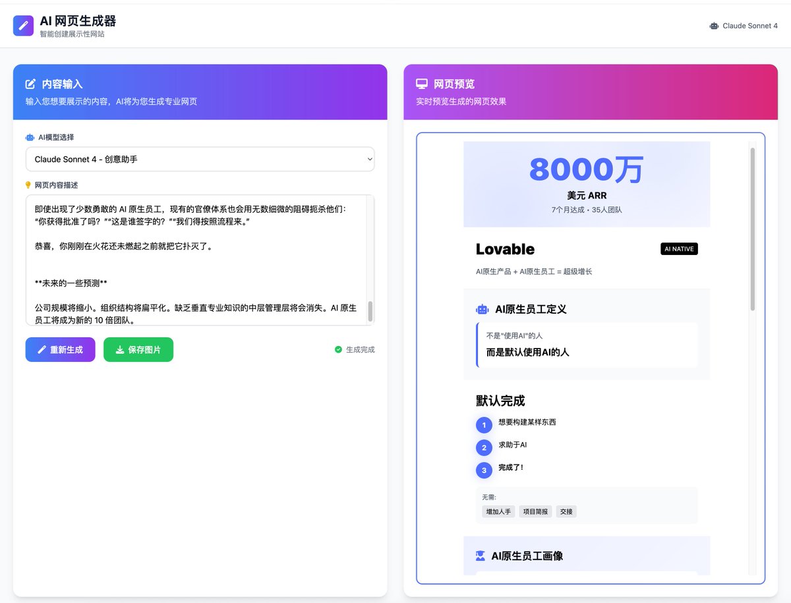Viewport: 791px width, 603px height.
Task: Click Claude Sonnet 4 label in header
Action: (x=750, y=26)
